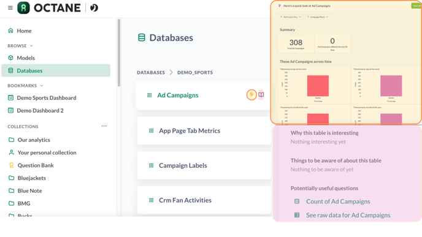422x237 pixels.
Task: Click the swirl icon beside OCTANE
Action: coord(94,8)
